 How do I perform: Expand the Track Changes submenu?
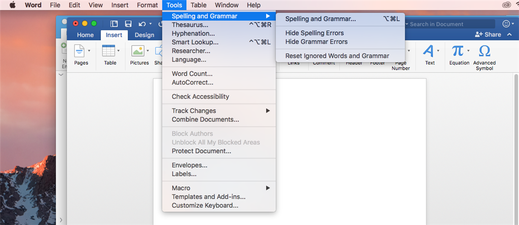click(x=219, y=111)
